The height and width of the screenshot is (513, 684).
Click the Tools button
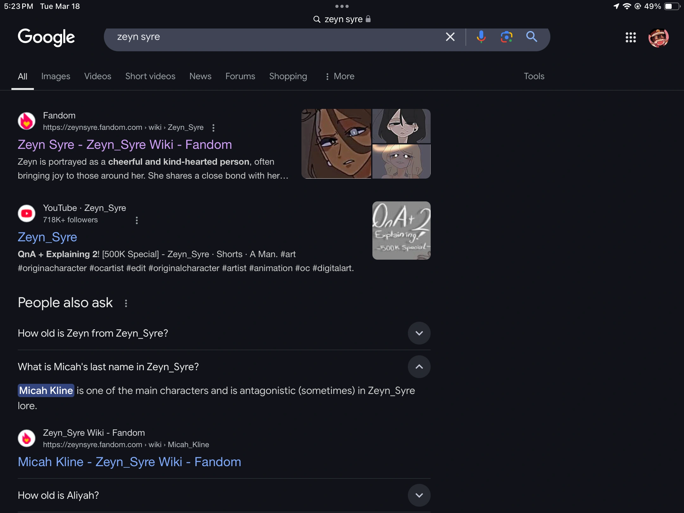534,76
